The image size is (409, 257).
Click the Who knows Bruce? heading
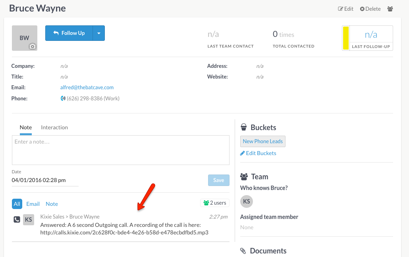click(x=264, y=188)
